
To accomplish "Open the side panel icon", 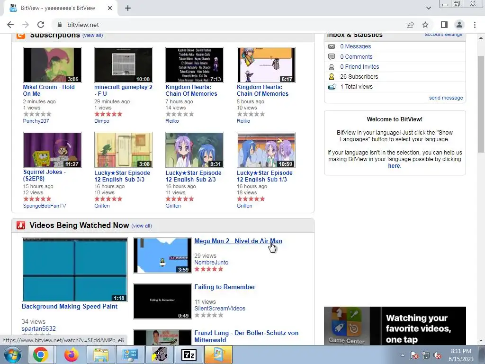I will (444, 25).
